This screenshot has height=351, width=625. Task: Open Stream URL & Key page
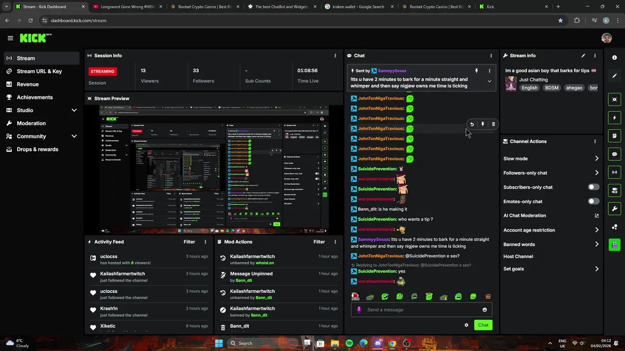click(x=42, y=71)
